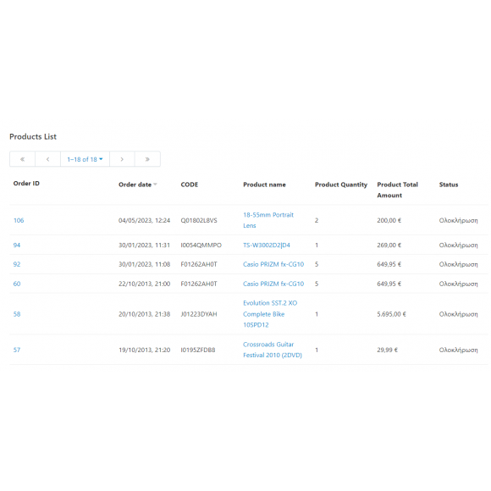Select the 5.695,00 € amount
The width and height of the screenshot is (491, 491).
(391, 314)
